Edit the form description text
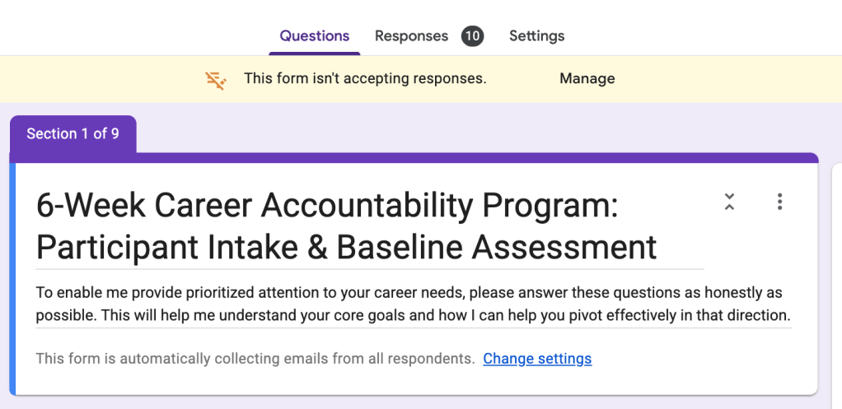This screenshot has width=842, height=409. pyautogui.click(x=412, y=304)
